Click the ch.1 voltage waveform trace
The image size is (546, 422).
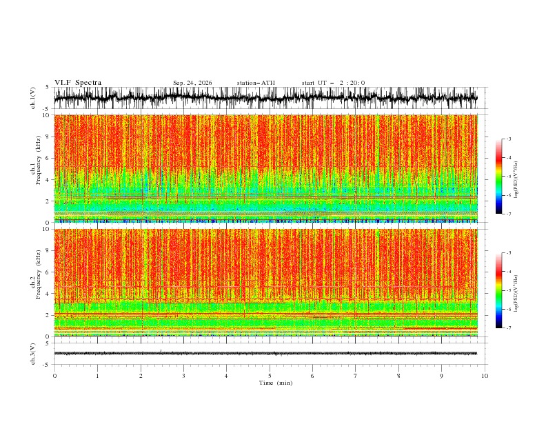pos(265,98)
